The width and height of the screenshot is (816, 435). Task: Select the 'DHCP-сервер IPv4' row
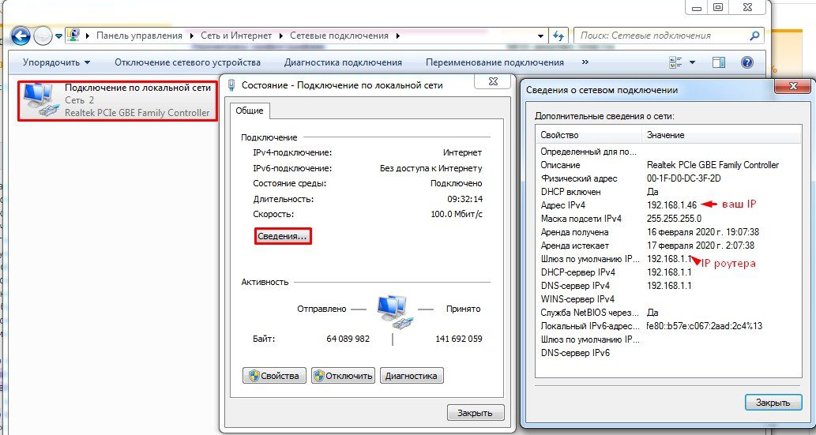(x=668, y=272)
